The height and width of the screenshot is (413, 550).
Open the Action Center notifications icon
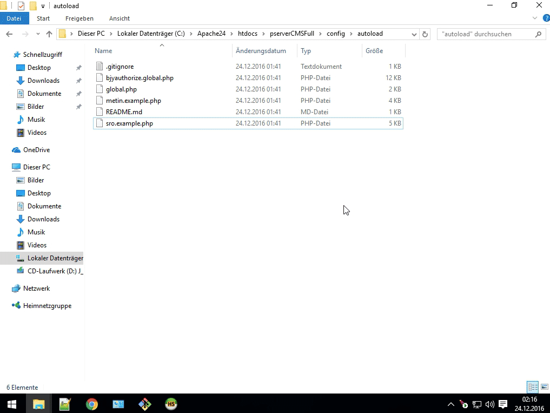503,404
